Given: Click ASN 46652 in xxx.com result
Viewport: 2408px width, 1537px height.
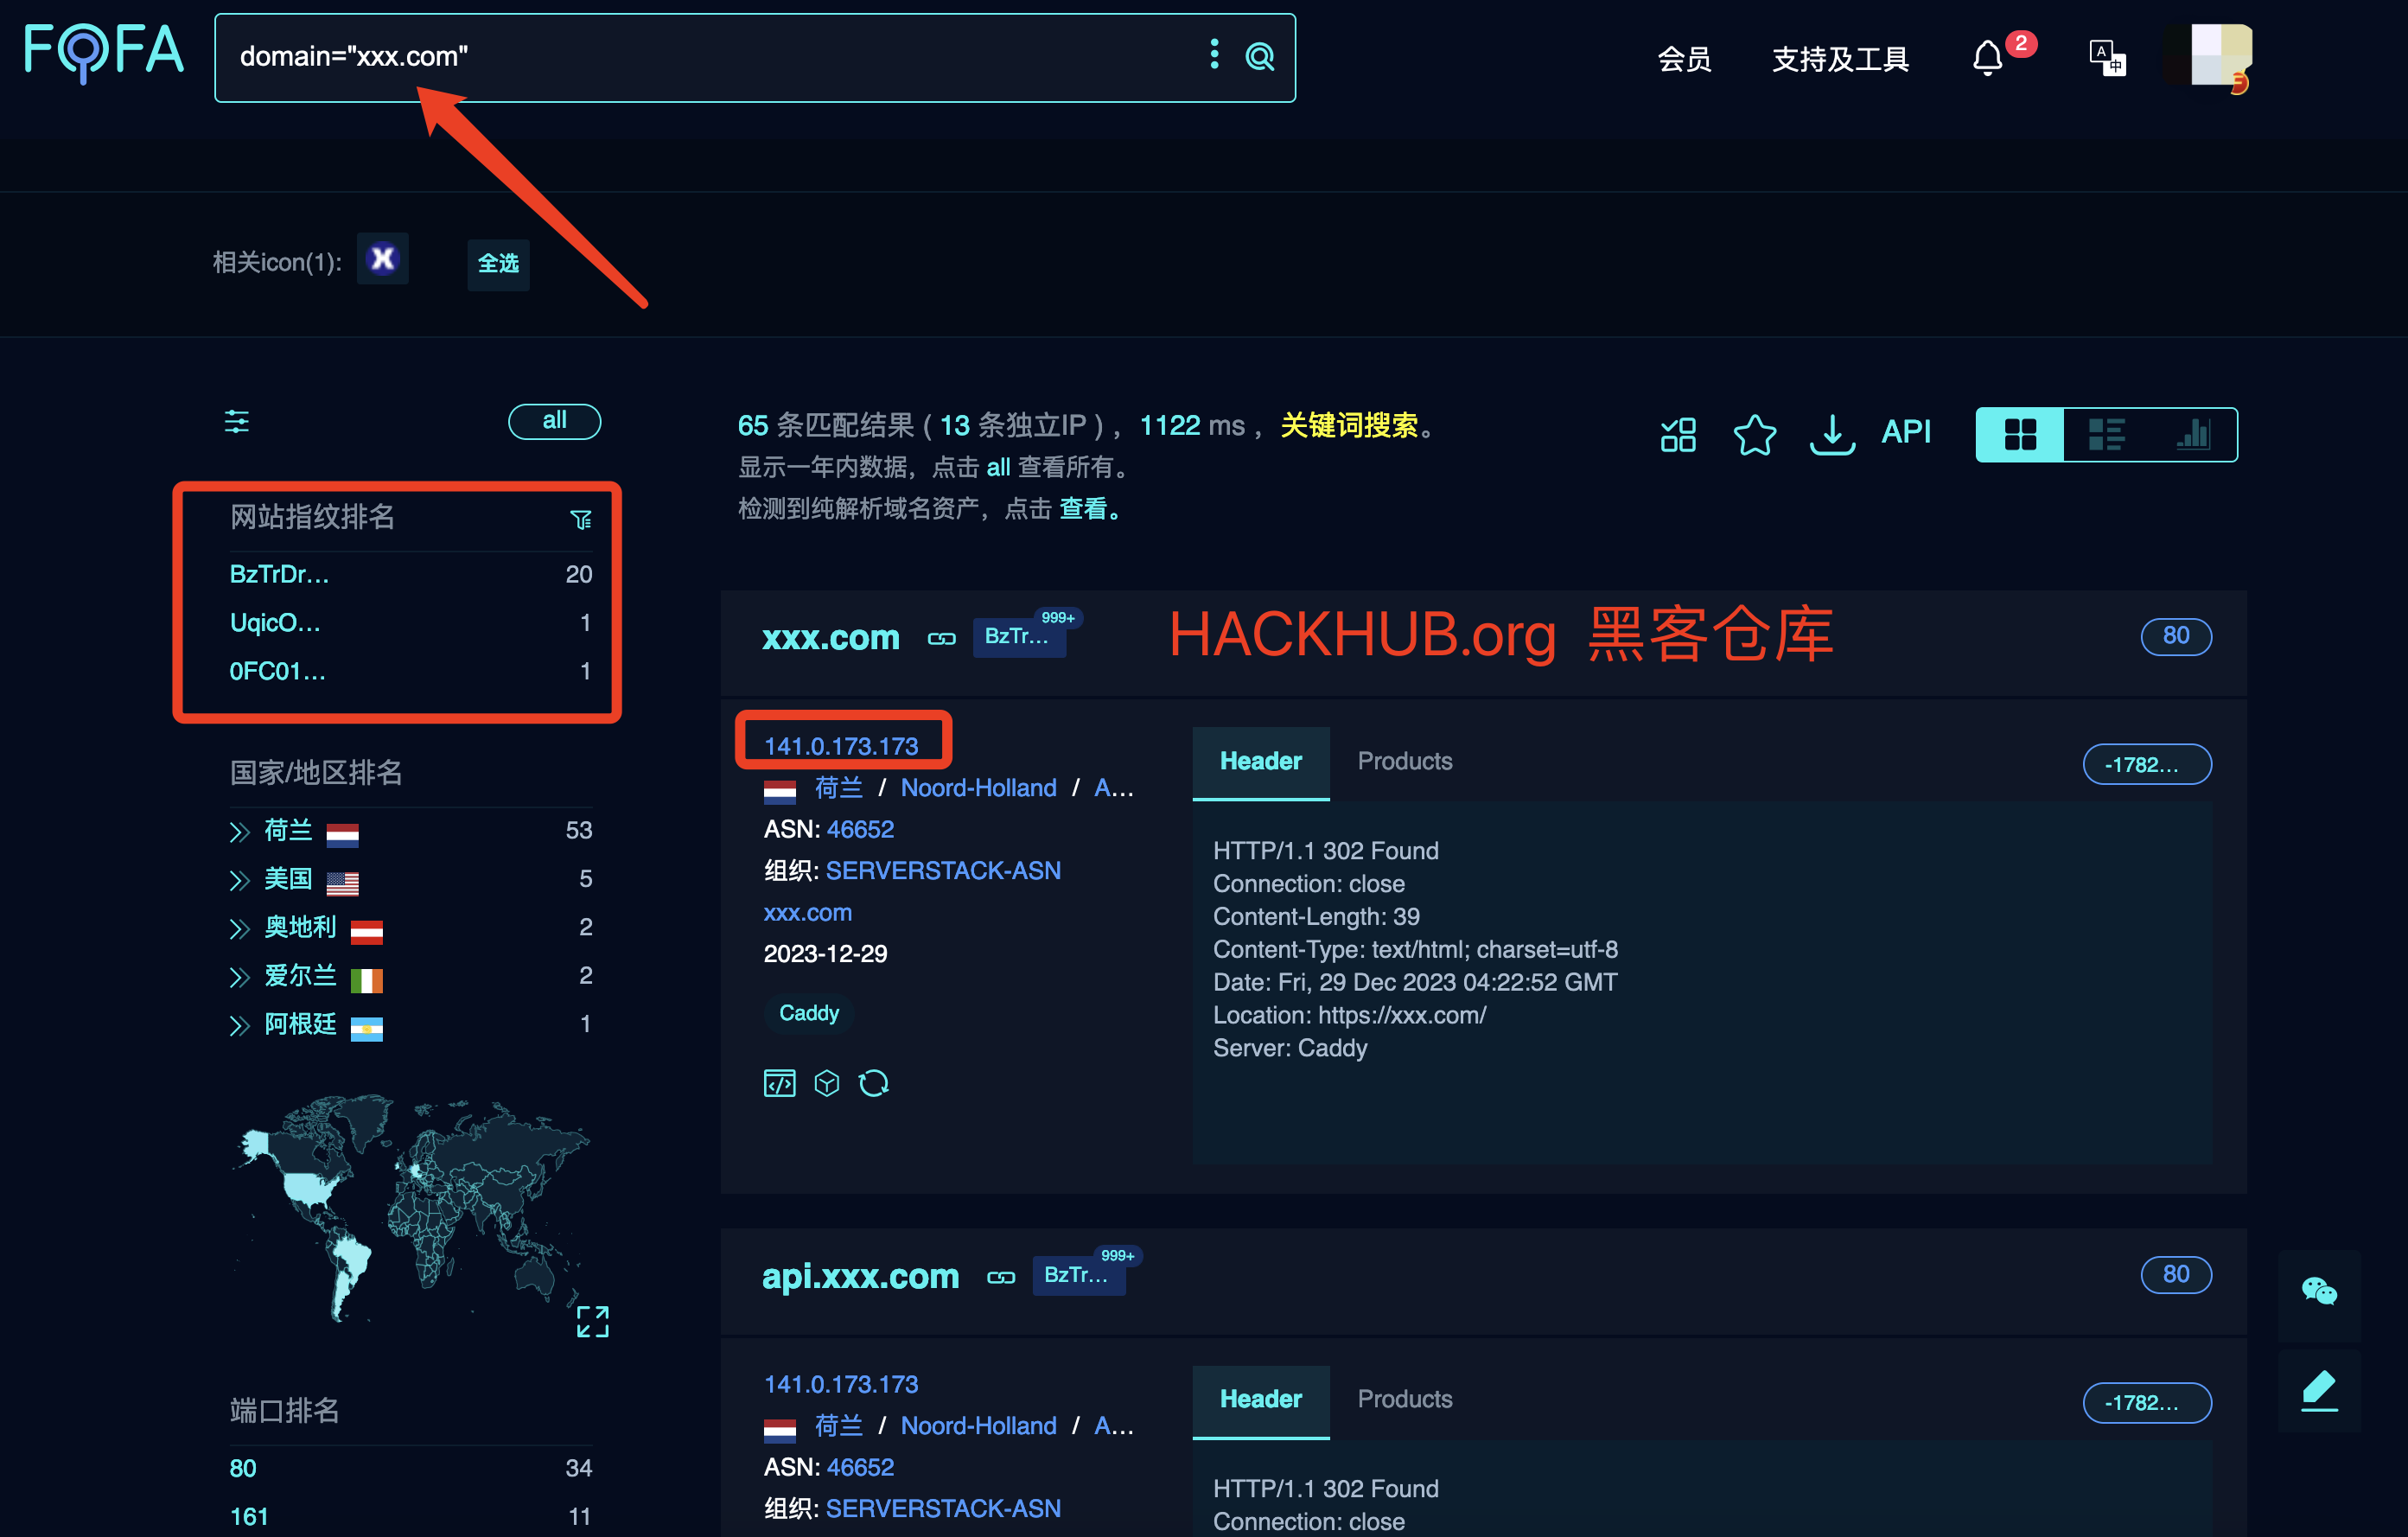Looking at the screenshot, I should pyautogui.click(x=860, y=829).
